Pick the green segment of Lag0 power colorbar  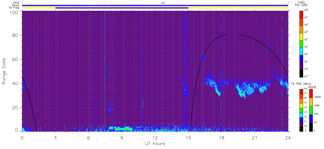302,44
